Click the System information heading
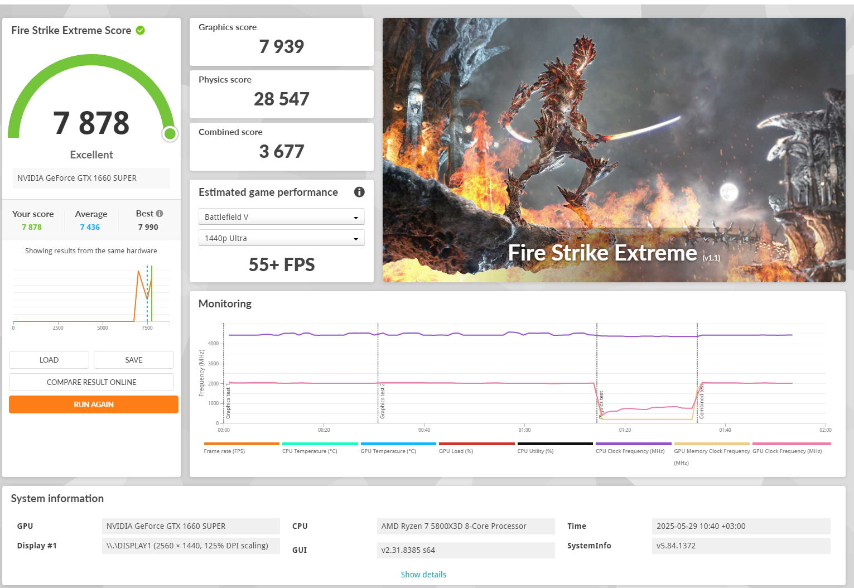 57,499
